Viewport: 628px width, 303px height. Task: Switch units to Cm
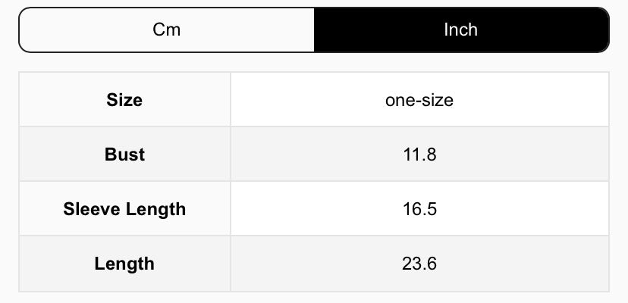tap(167, 30)
